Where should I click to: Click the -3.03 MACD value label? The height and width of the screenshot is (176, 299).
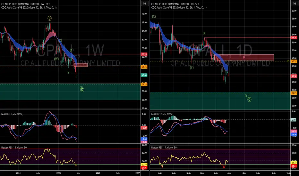click(x=144, y=142)
